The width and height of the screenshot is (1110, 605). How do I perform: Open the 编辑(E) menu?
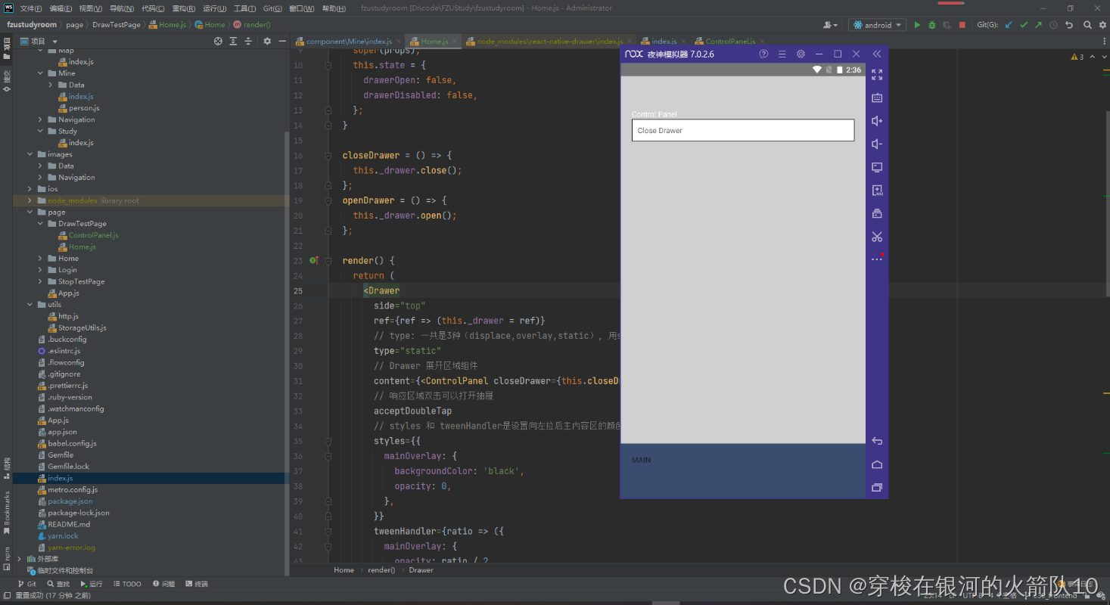coord(61,8)
